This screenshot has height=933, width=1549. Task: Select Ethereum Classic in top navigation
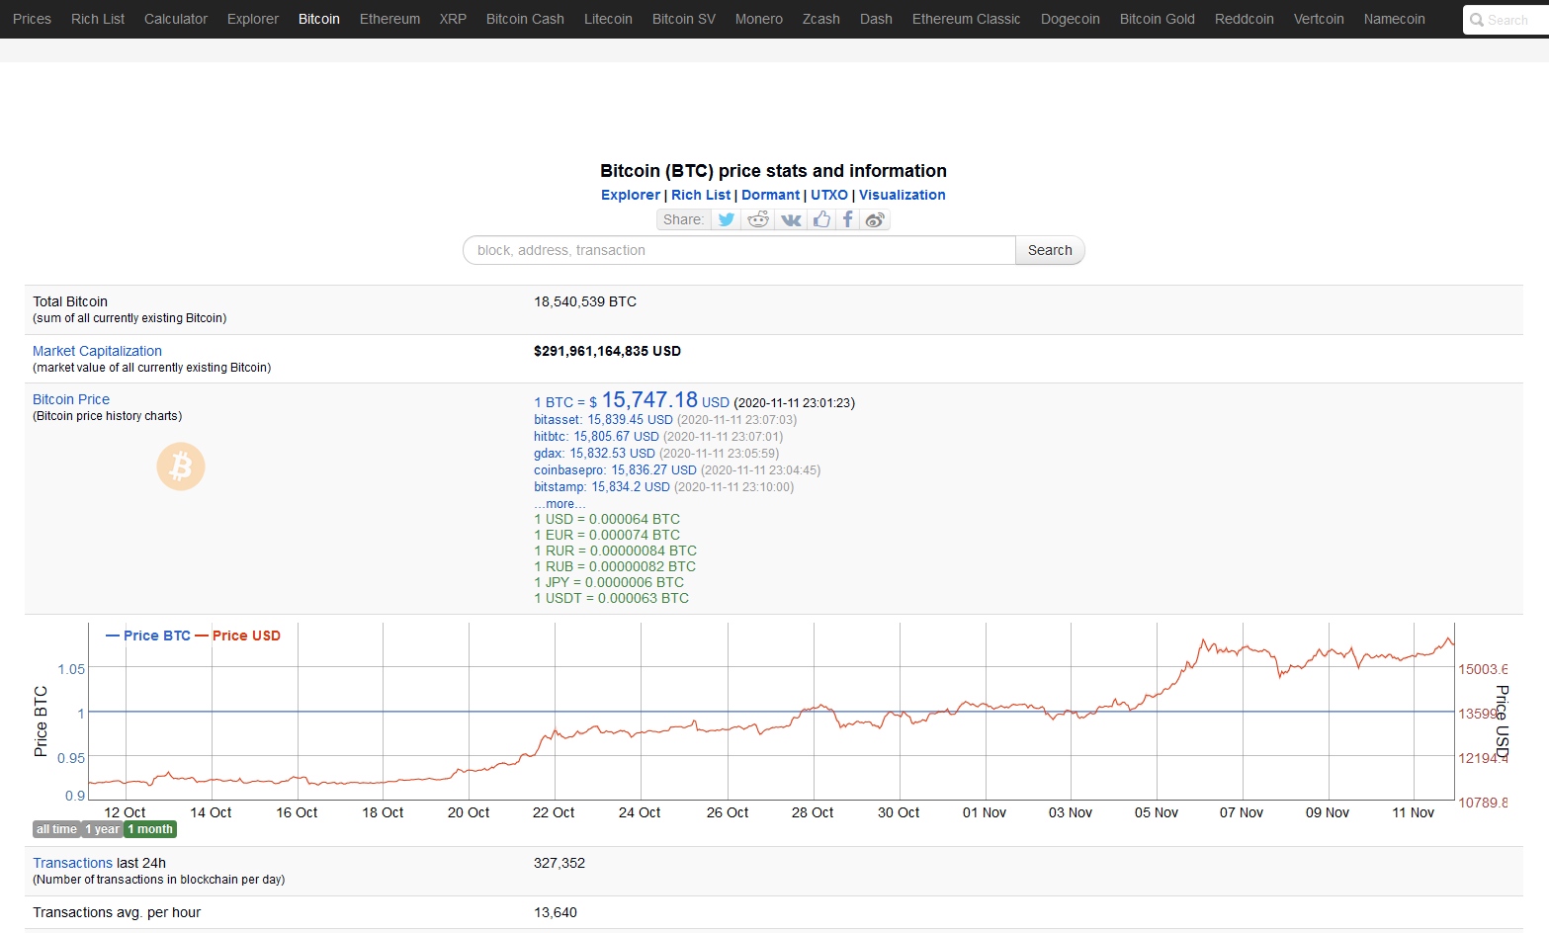[x=967, y=19]
